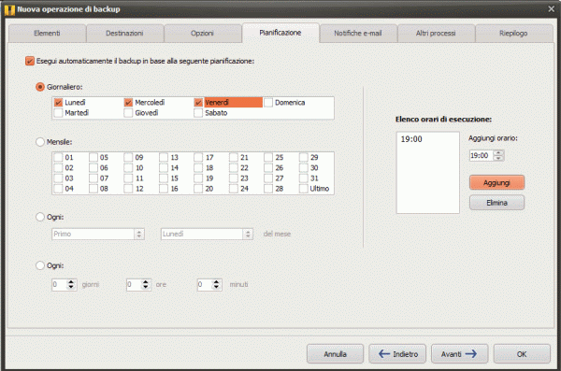Click the Elimina button
Image resolution: width=561 pixels, height=371 pixels.
(x=496, y=203)
